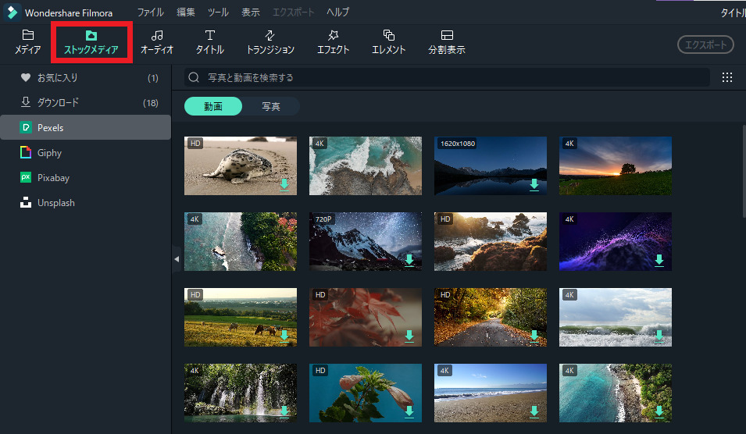This screenshot has height=434, width=746.
Task: Click the 写真と動画を検索する search field
Action: (448, 77)
